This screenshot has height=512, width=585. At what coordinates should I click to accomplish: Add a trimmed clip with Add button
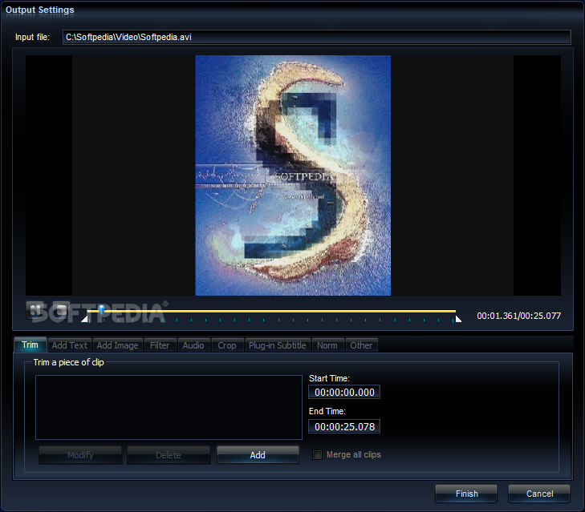pyautogui.click(x=258, y=455)
